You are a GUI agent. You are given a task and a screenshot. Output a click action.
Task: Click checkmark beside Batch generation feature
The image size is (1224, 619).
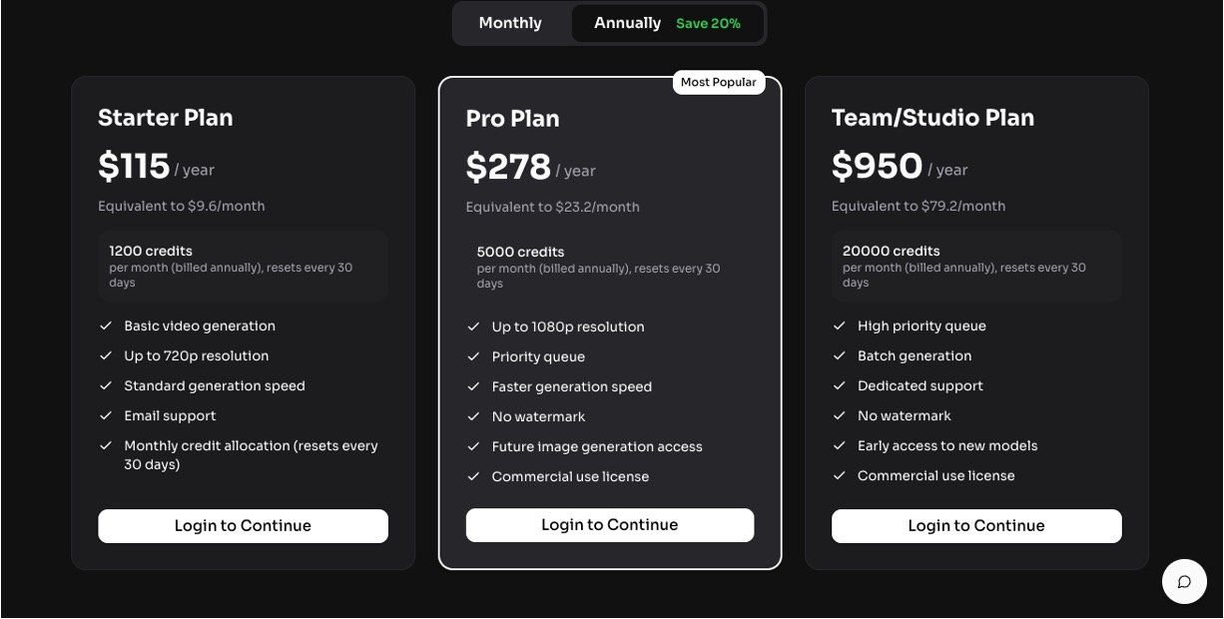pyautogui.click(x=840, y=356)
